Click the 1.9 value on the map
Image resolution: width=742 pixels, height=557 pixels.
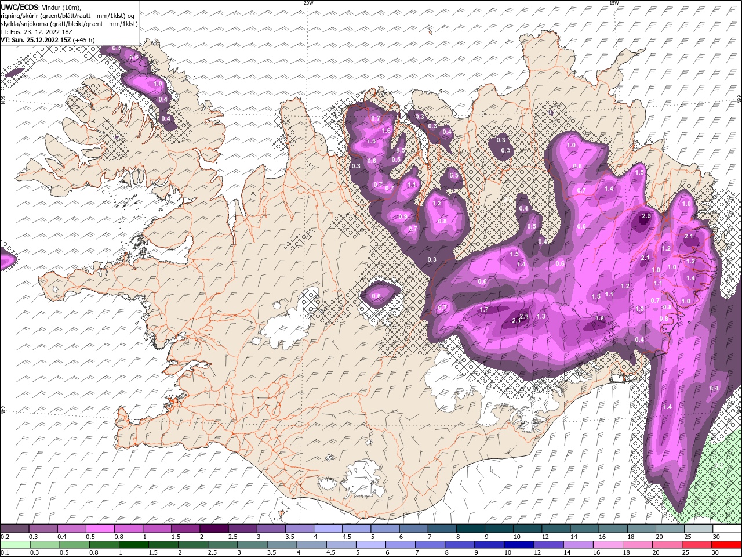600,318
